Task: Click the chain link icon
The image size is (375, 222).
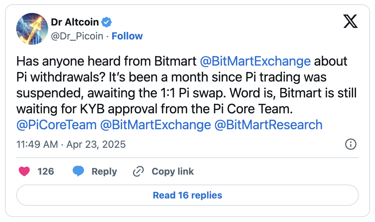Action: point(138,171)
